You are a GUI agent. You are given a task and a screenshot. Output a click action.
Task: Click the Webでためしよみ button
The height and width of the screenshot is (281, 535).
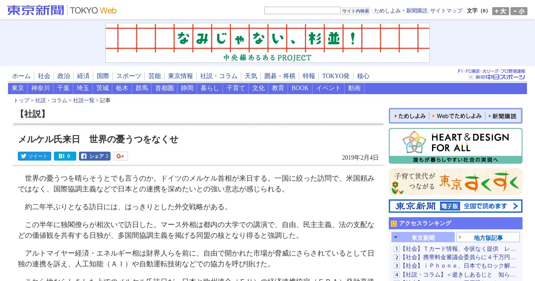[457, 116]
